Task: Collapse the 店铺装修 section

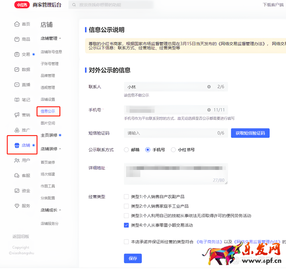Action: point(60,149)
